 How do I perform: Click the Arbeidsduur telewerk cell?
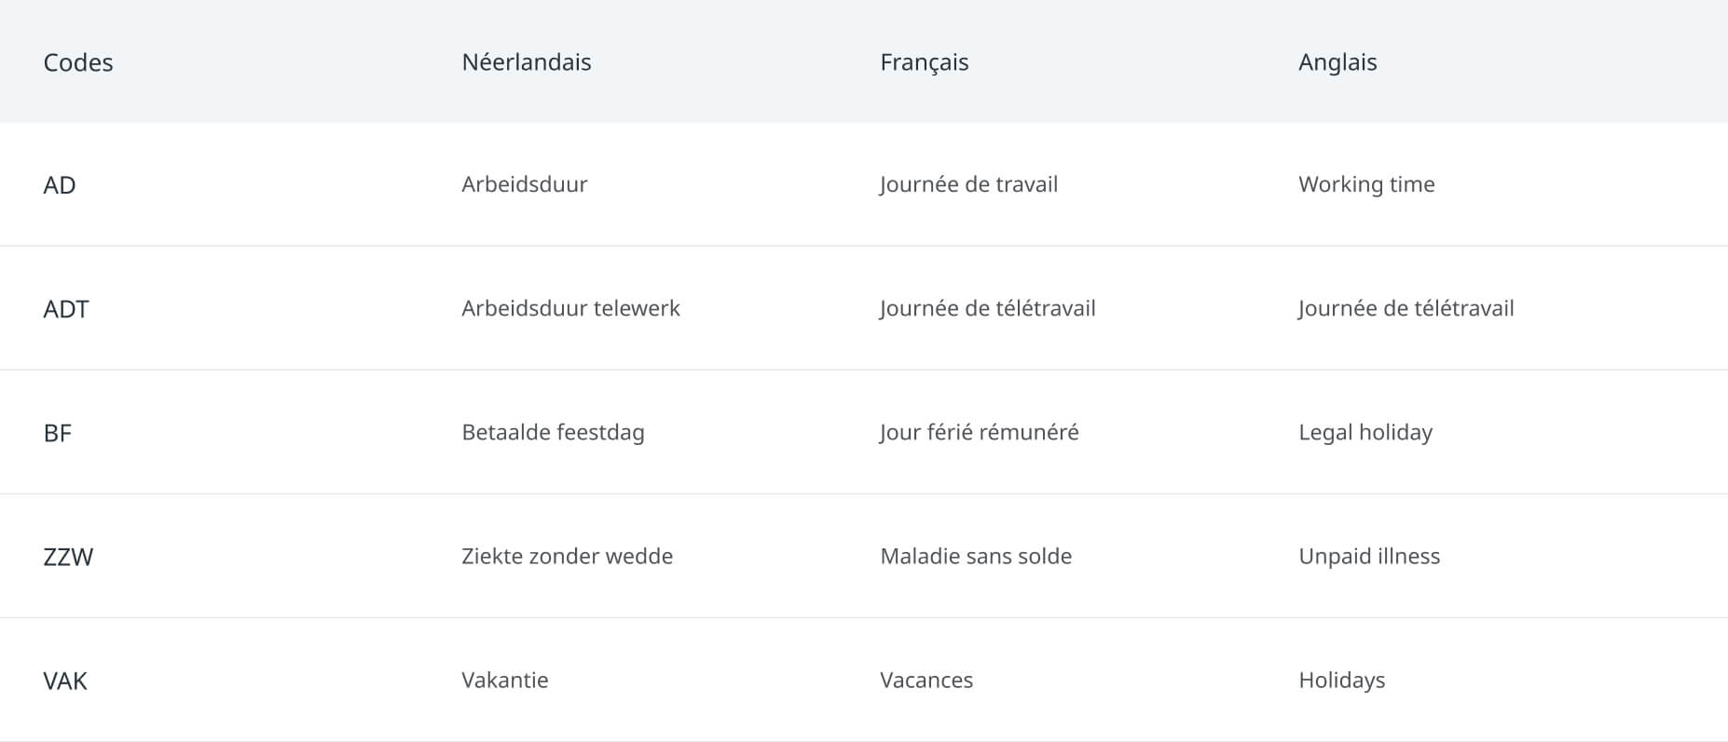tap(570, 308)
